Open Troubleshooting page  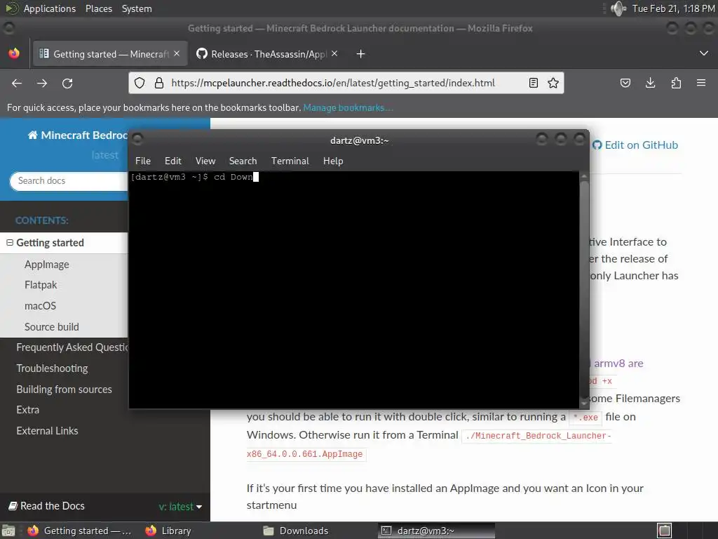click(52, 368)
